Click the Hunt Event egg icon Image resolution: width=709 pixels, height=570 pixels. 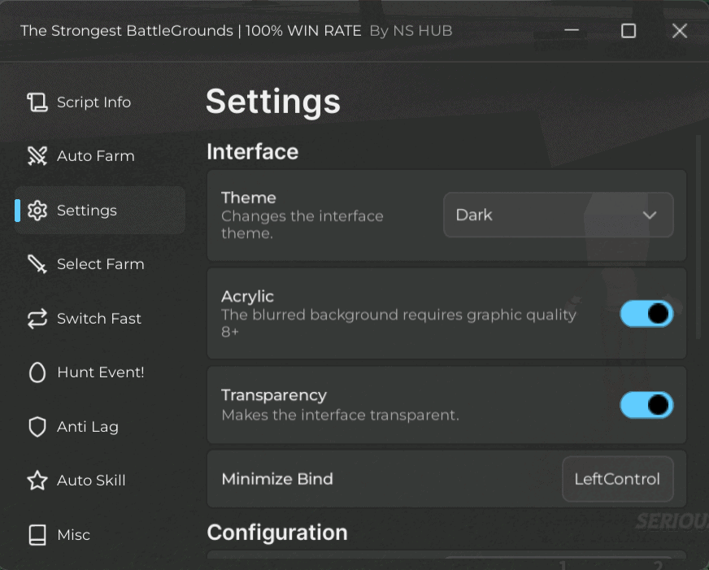click(x=37, y=372)
